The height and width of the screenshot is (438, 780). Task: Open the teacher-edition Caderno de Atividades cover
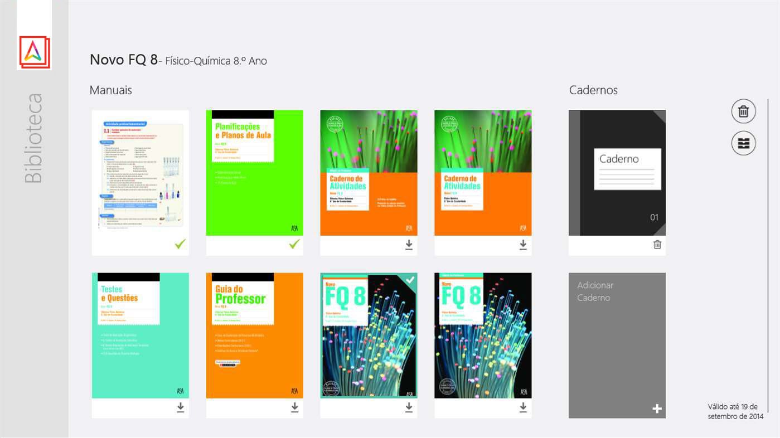tap(369, 173)
